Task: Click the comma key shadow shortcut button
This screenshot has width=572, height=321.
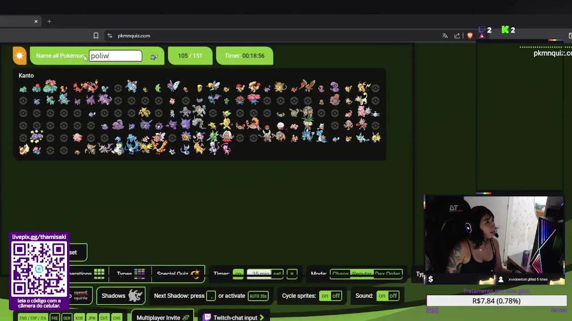Action: pos(210,296)
